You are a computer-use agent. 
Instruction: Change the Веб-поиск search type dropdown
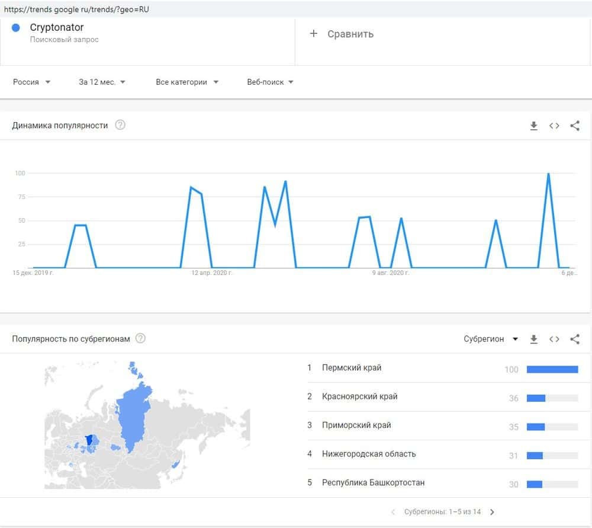[x=270, y=82]
